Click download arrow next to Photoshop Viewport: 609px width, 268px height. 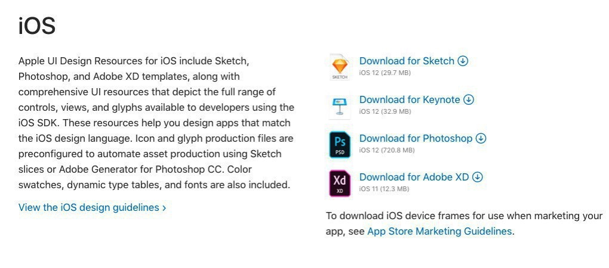click(x=481, y=138)
